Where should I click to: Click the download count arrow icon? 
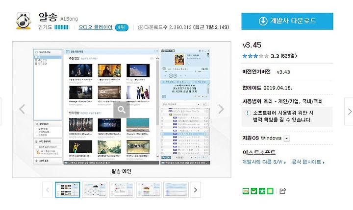click(141, 27)
